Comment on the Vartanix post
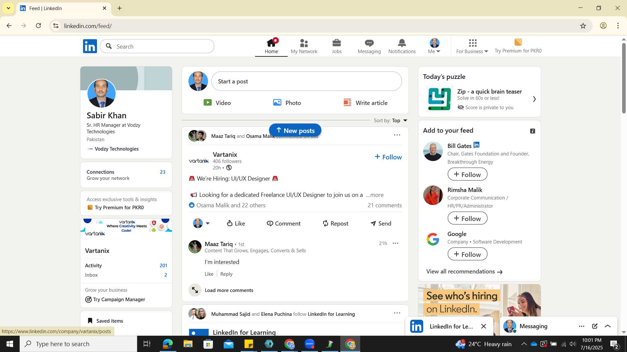This screenshot has width=627, height=352. (283, 223)
